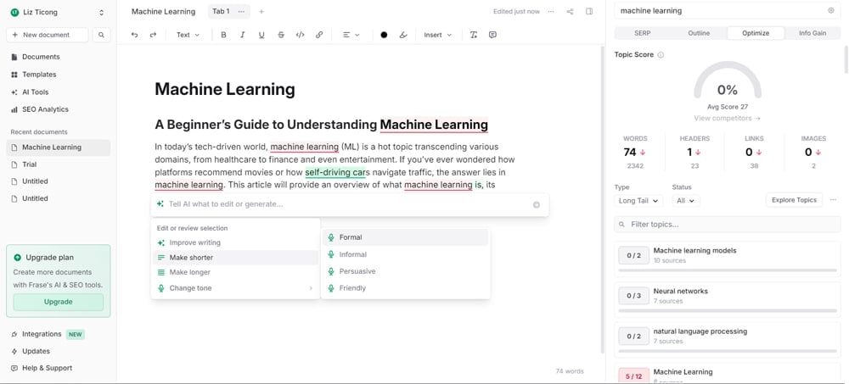Select the Neural networks topic card
The height and width of the screenshot is (384, 849).
(x=728, y=299)
